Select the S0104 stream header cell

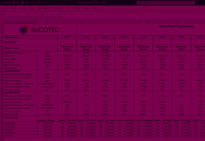124,37
